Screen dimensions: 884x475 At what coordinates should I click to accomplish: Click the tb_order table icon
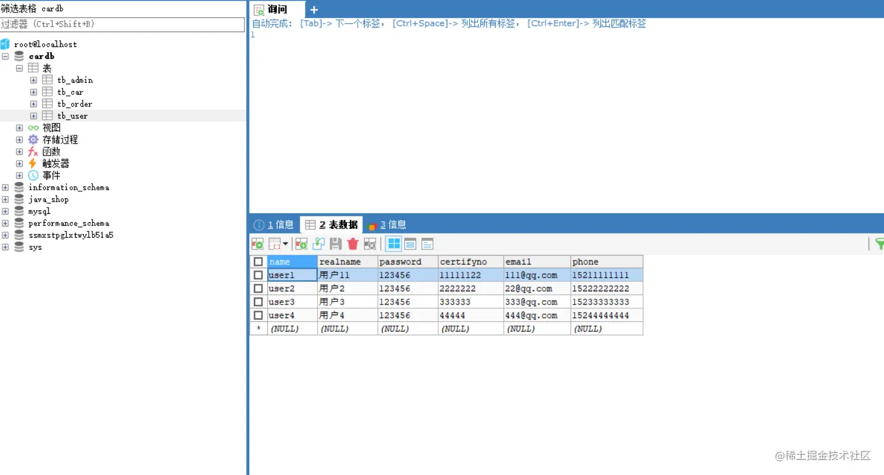[48, 104]
